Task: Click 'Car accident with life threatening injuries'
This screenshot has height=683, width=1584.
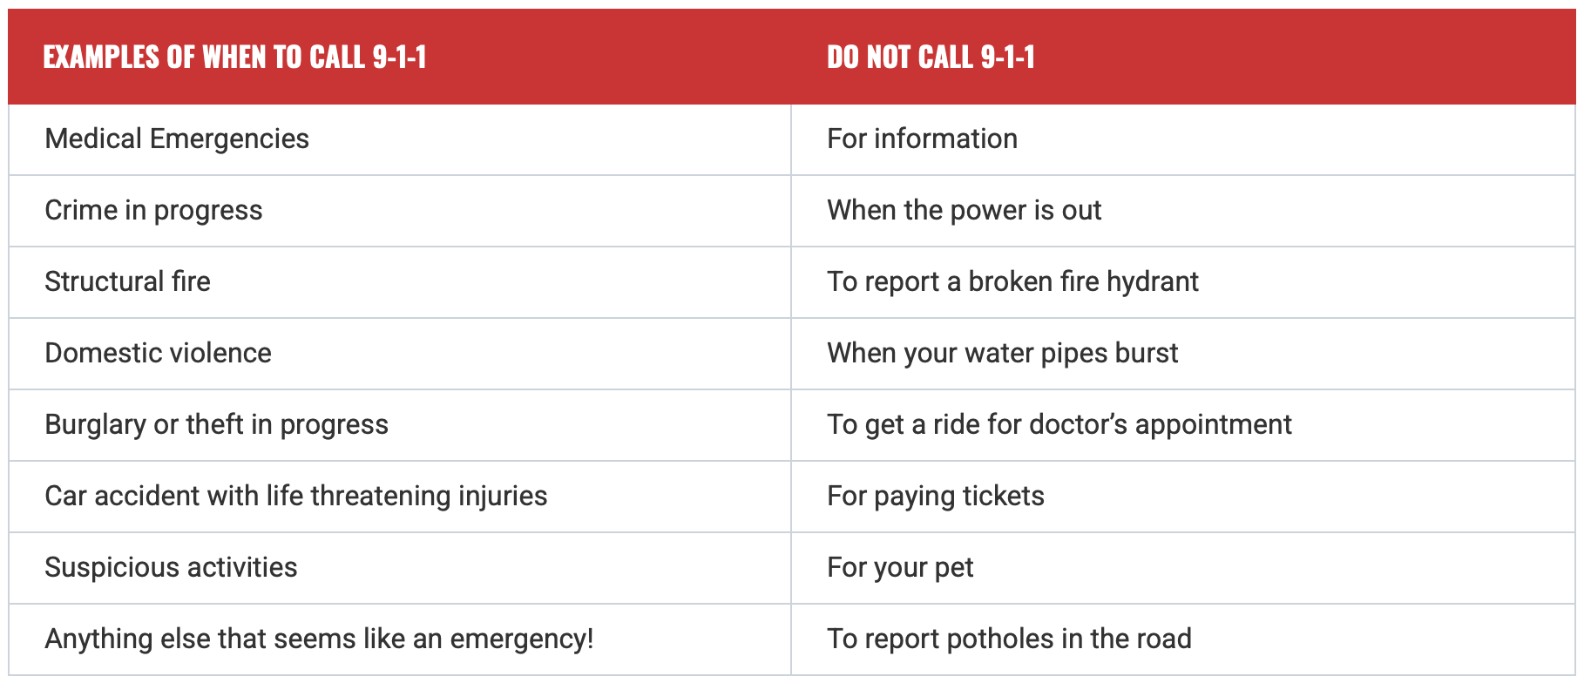Action: tap(295, 497)
